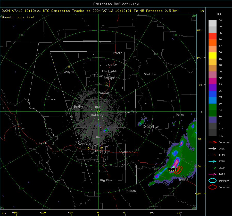Click the yellow diamond marker near Cochrane
Viewport: 232px width, 216px height.
tap(88, 148)
